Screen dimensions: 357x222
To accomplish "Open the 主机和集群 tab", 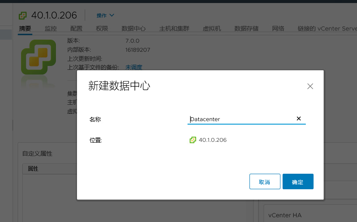I will click(174, 28).
